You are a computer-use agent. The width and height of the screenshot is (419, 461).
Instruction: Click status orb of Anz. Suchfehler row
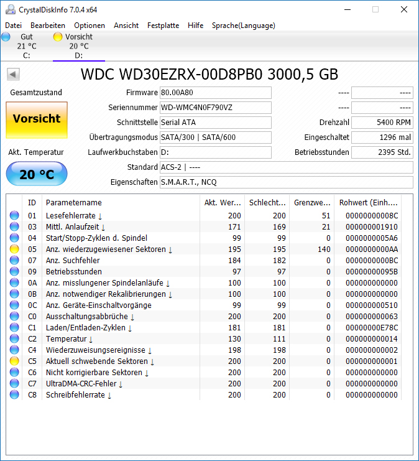14,260
